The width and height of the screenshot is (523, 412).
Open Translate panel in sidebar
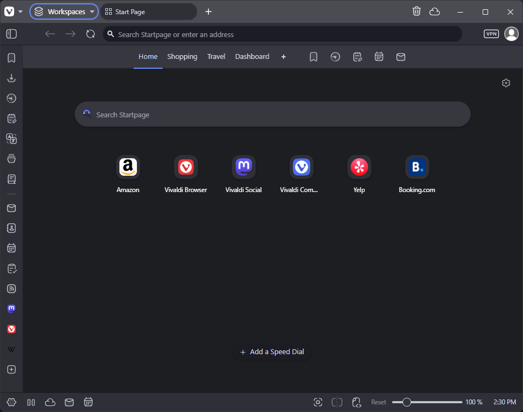11,139
